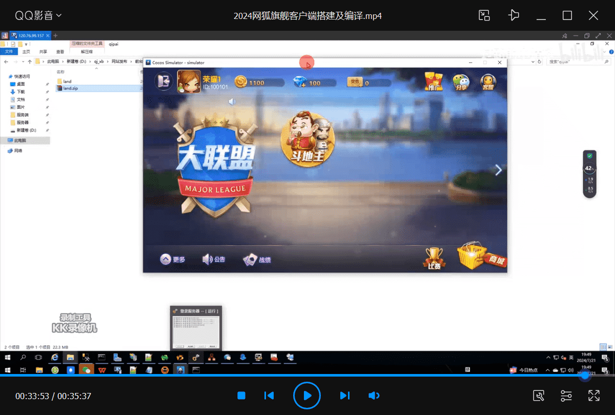
Task: Click the diamond icon to add diamonds
Action: pos(300,82)
